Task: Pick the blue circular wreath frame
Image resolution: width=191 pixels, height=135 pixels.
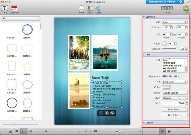Action: tap(28, 30)
